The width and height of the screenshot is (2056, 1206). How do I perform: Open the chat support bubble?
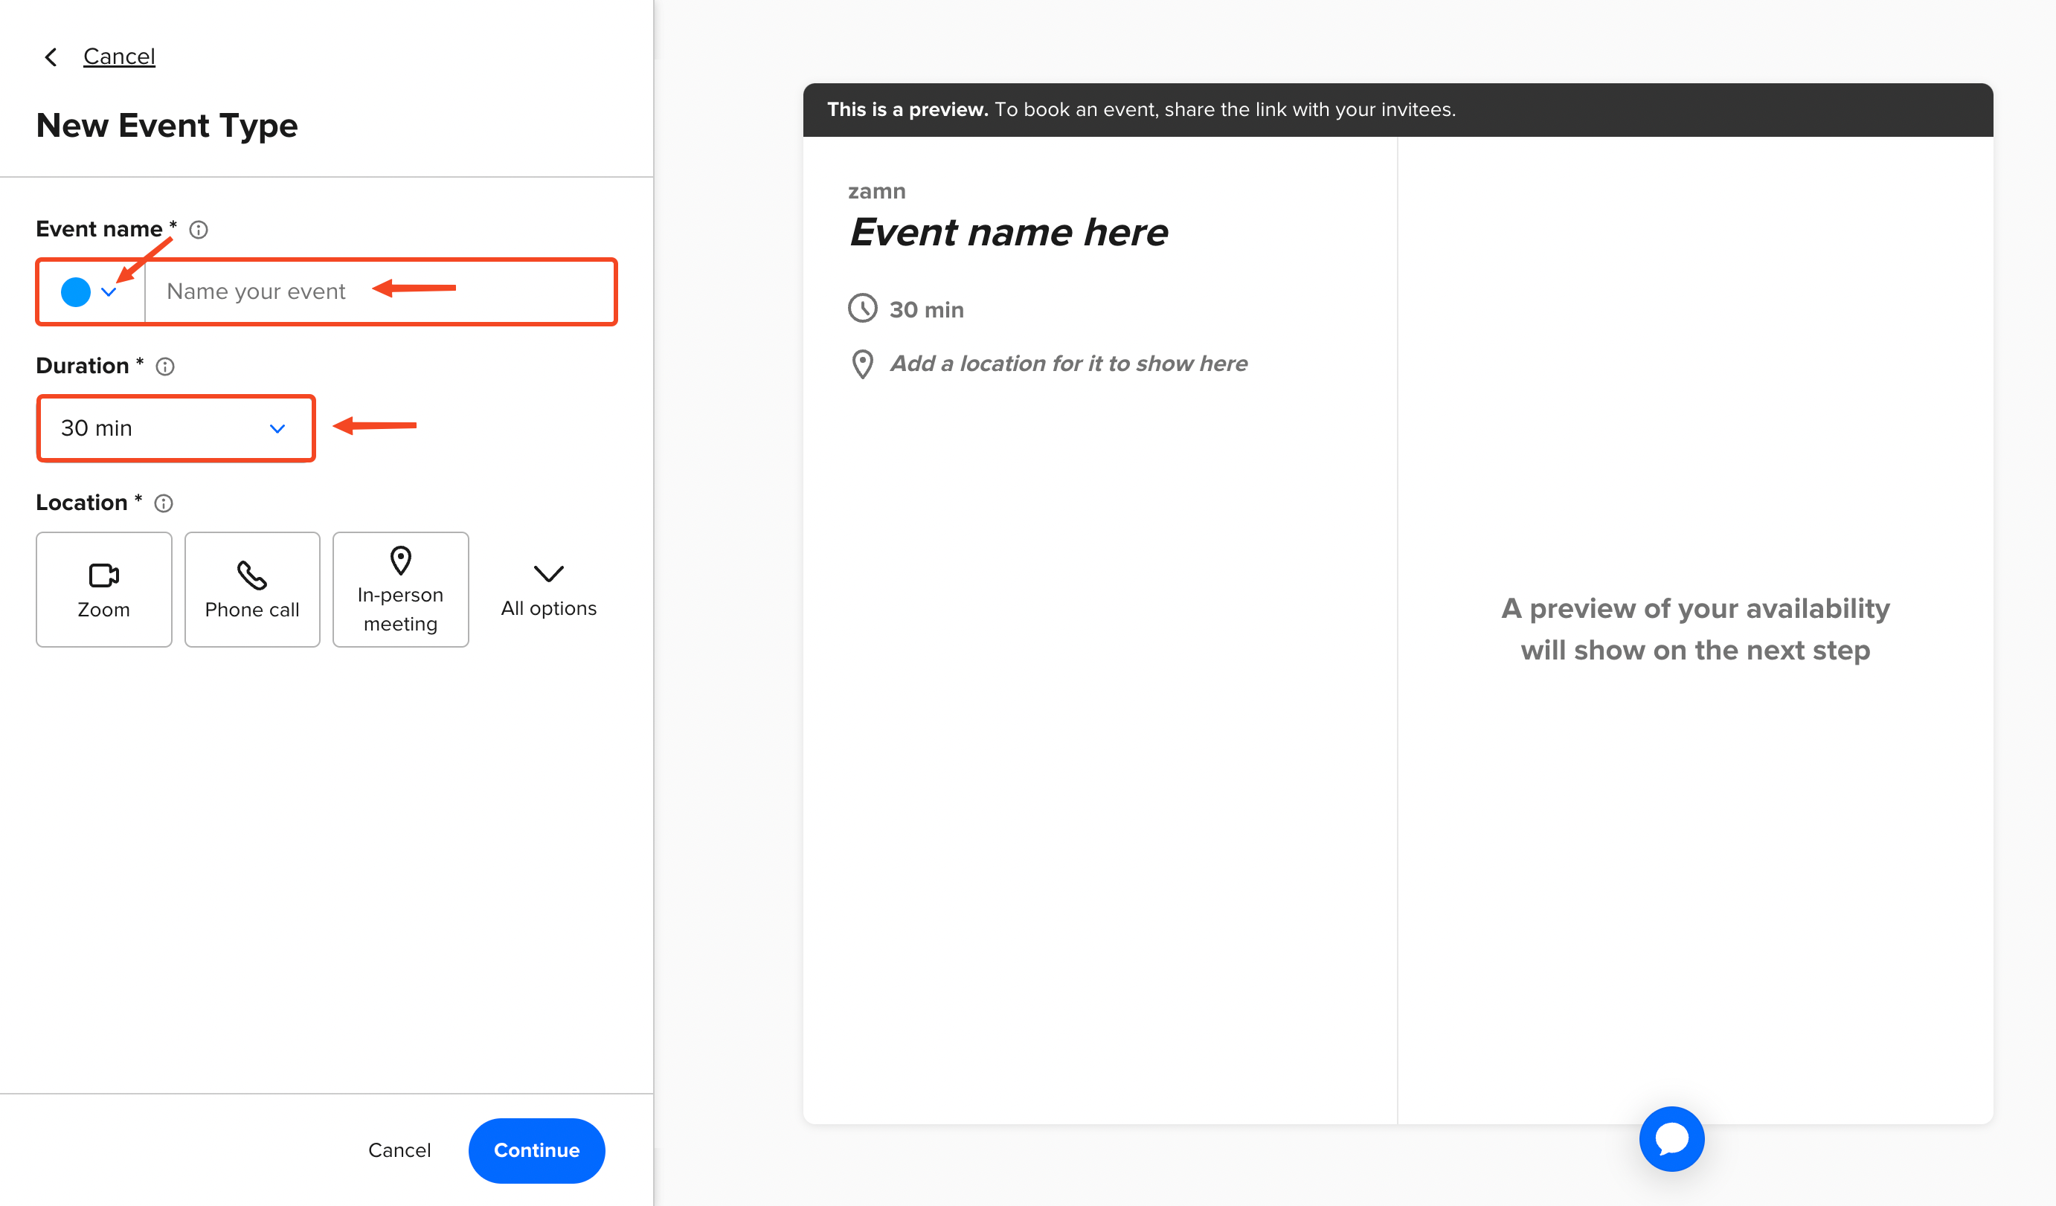tap(1671, 1139)
